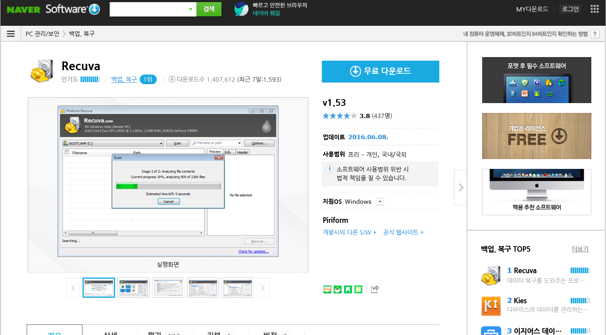
Task: Click the Recuva app icon beside title
Action: point(42,71)
